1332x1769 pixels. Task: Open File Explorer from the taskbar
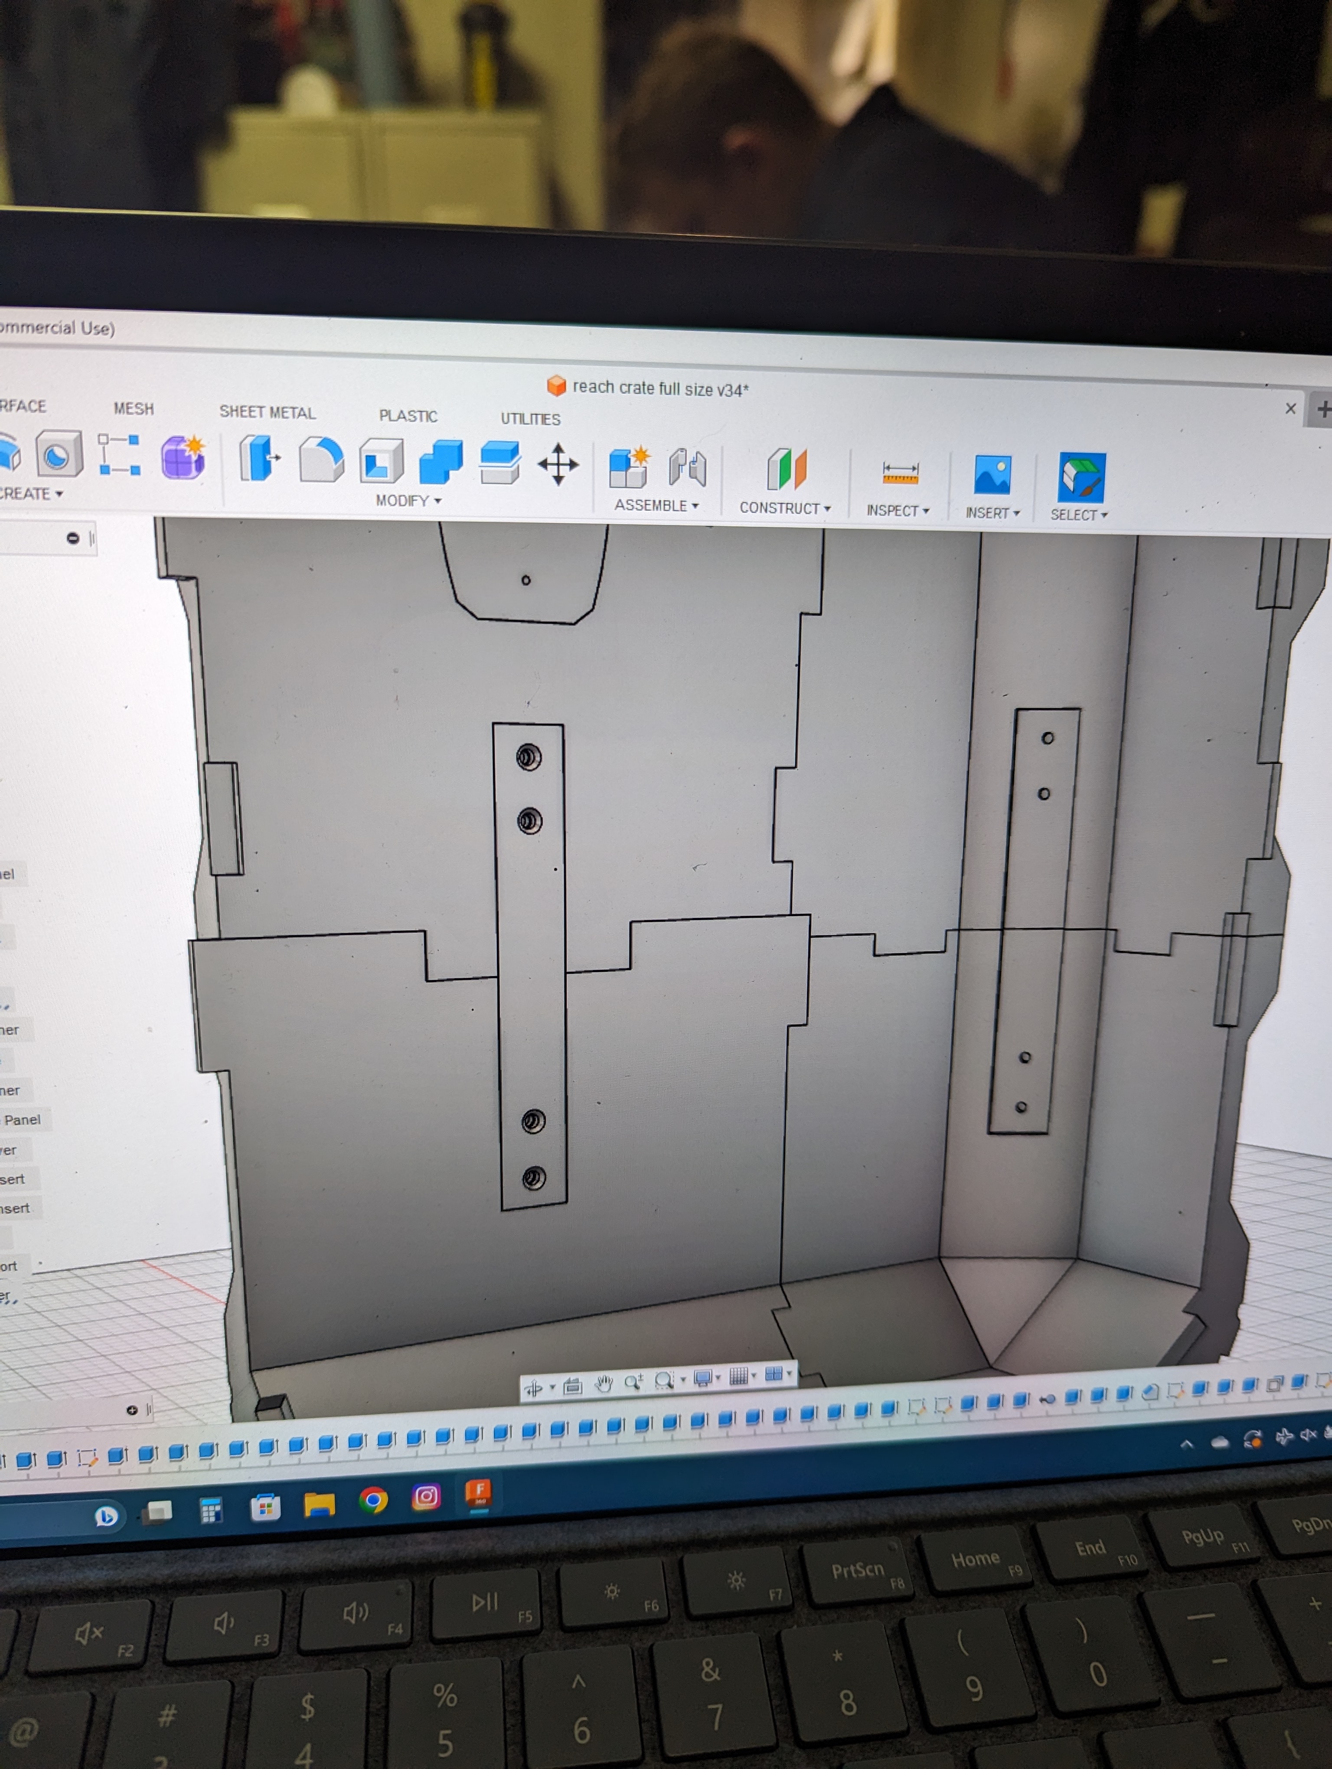click(x=319, y=1504)
